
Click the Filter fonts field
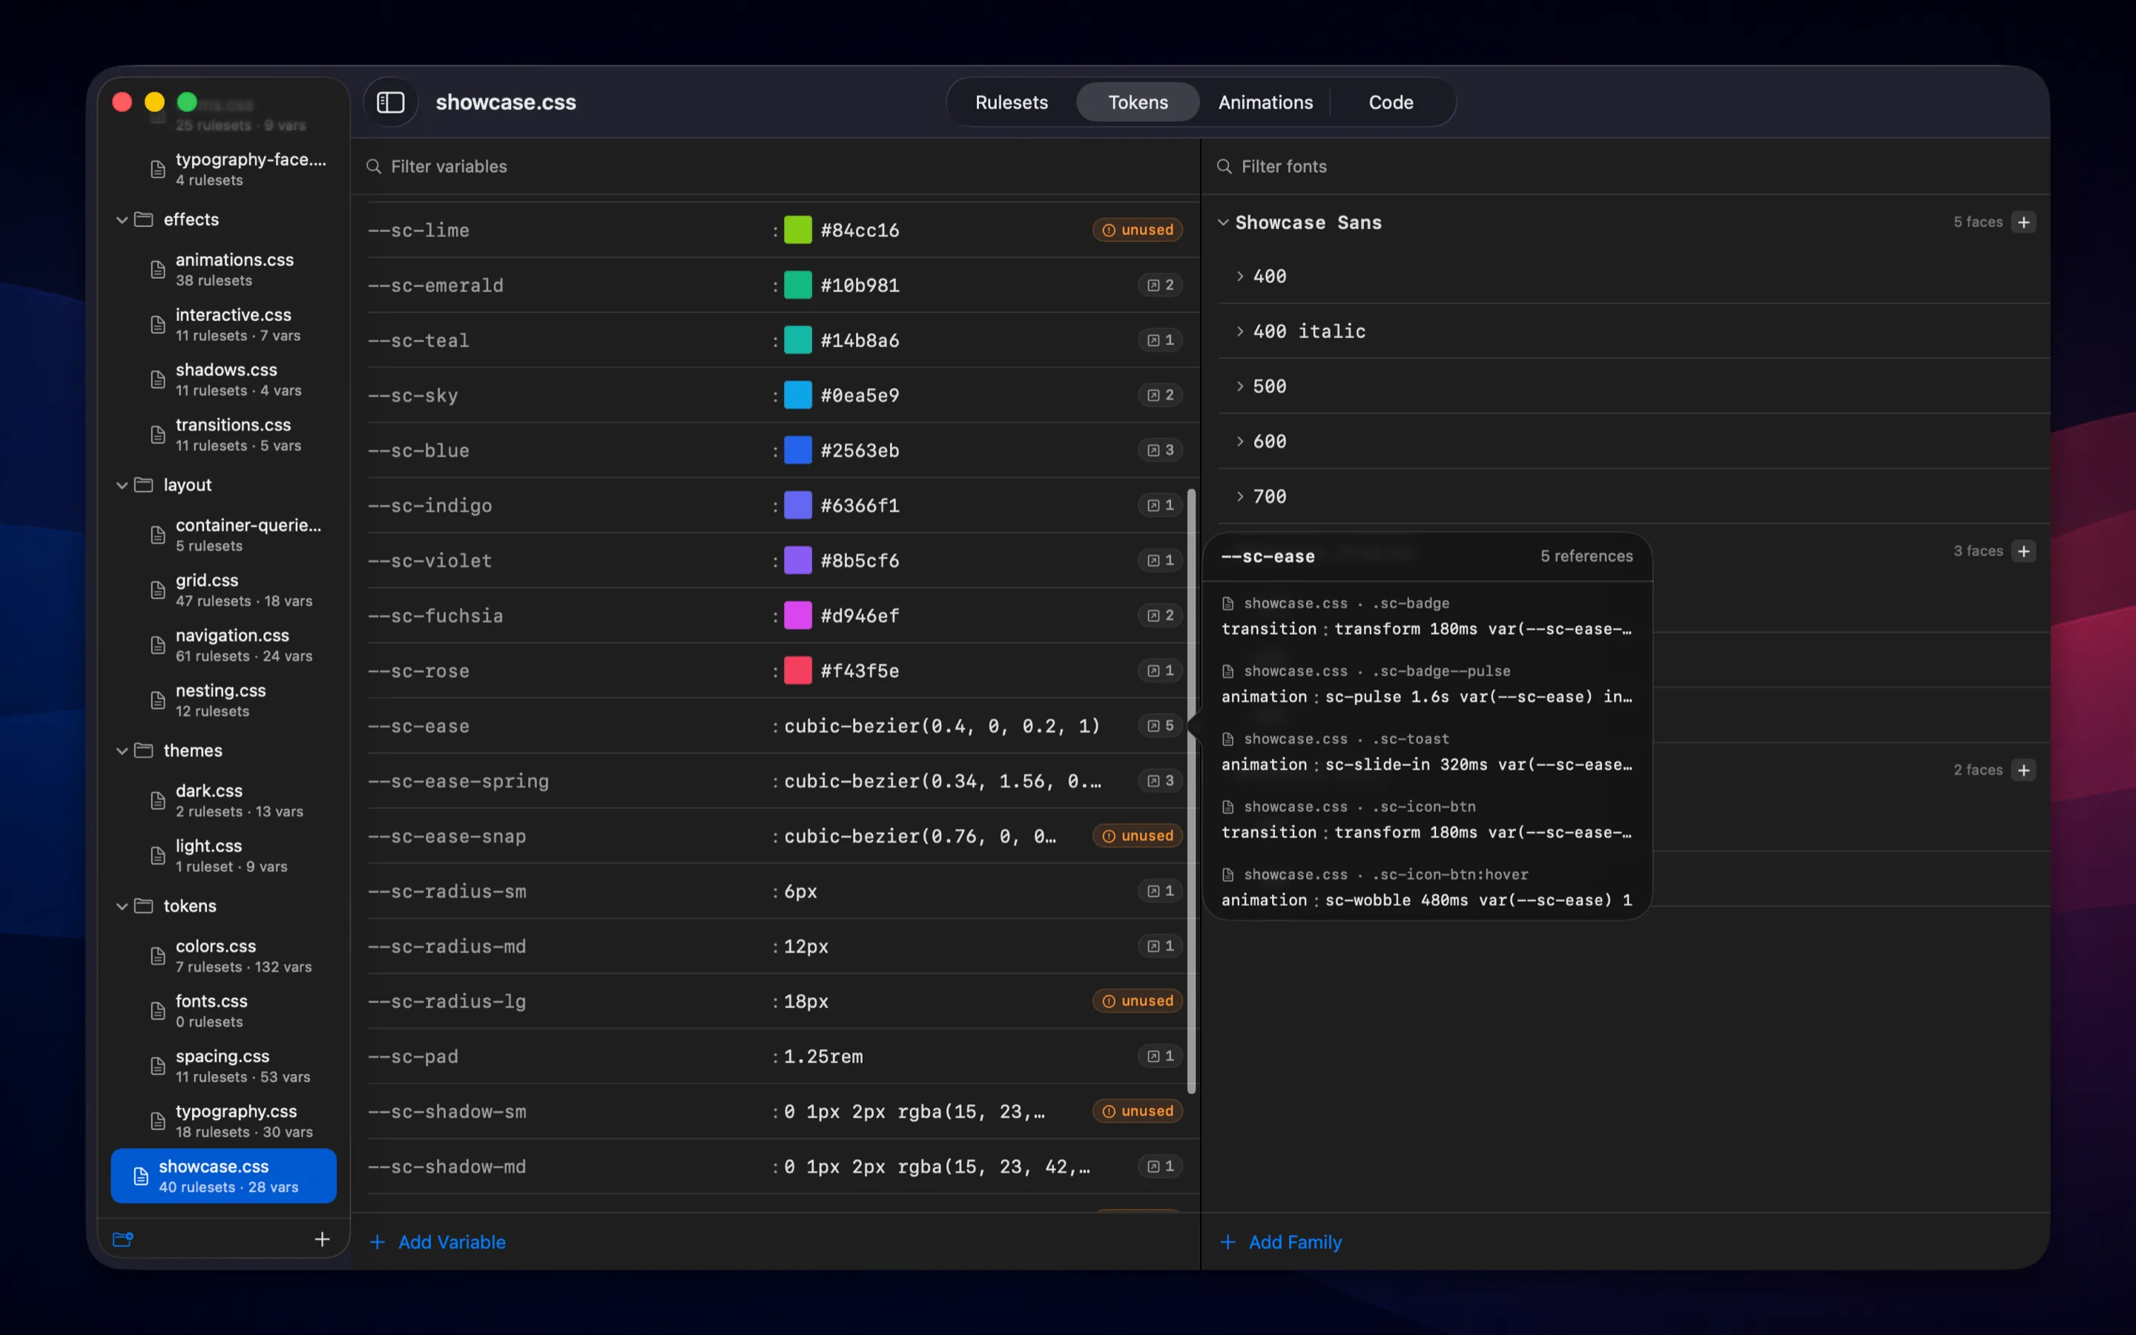pos(1625,166)
